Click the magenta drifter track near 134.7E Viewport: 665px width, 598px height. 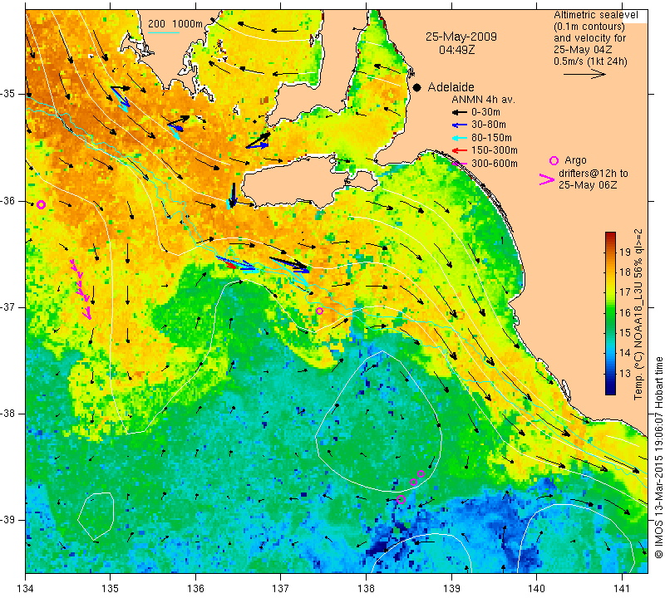pyautogui.click(x=81, y=289)
